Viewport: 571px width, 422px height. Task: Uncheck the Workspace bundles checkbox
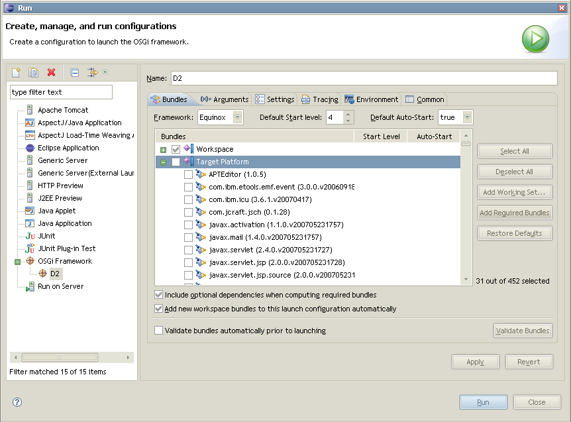176,149
